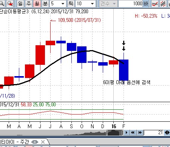The height and width of the screenshot is (147, 170).
Task: Click the magnifier zoom icon
Action: click(x=2, y=4)
